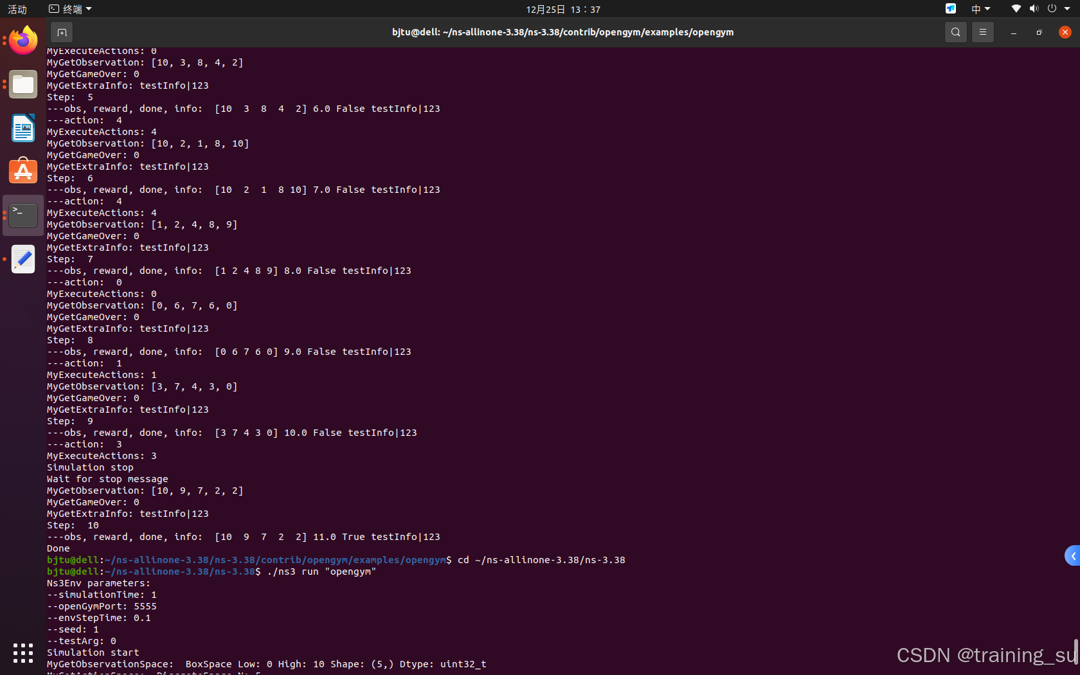Open a new terminal tab with the tab icon
Image resolution: width=1080 pixels, height=675 pixels.
(x=62, y=32)
